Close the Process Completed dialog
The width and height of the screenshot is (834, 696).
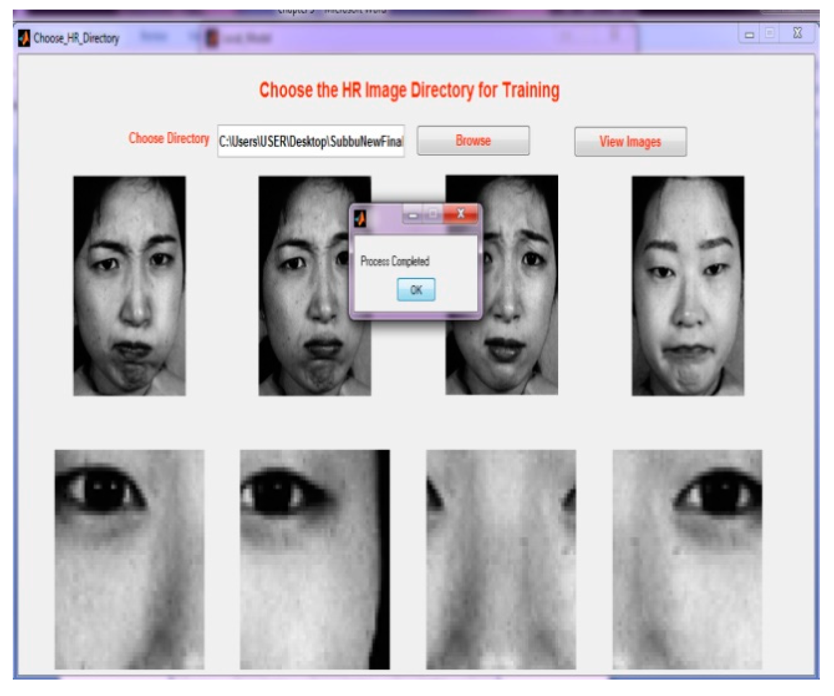[460, 214]
